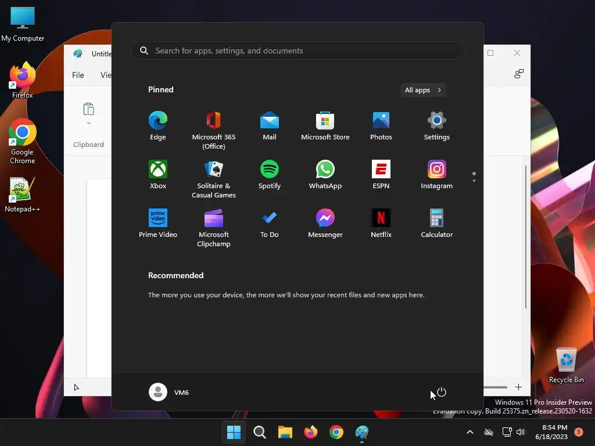595x446 pixels.
Task: Launch the Xbox app
Action: click(158, 175)
